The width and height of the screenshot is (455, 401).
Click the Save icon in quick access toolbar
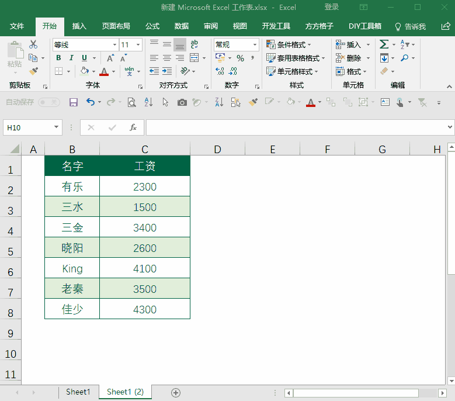[x=74, y=102]
